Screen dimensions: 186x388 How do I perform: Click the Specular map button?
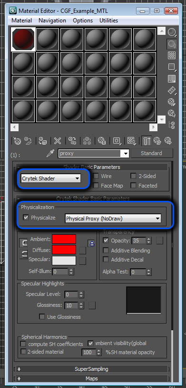(83, 261)
